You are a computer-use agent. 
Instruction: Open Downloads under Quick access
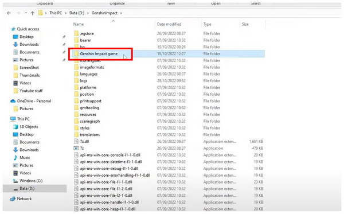coord(26,44)
